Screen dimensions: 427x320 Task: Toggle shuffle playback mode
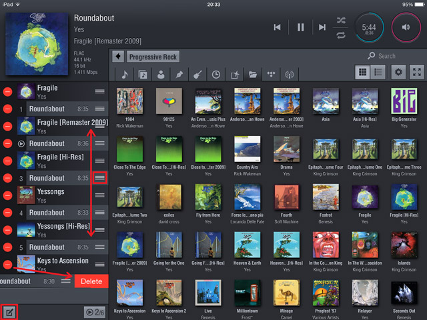[x=341, y=20]
